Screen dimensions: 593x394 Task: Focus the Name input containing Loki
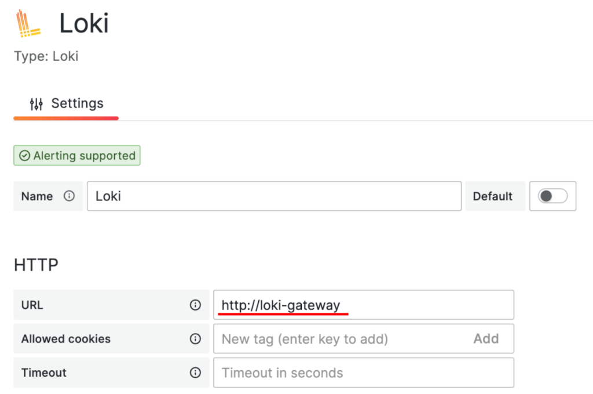[274, 196]
